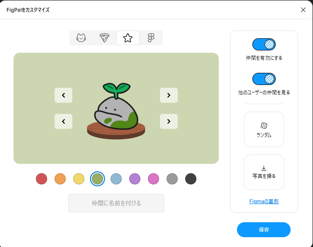313x247 pixels.
Task: Select the pizza slice icon tab
Action: (x=104, y=38)
